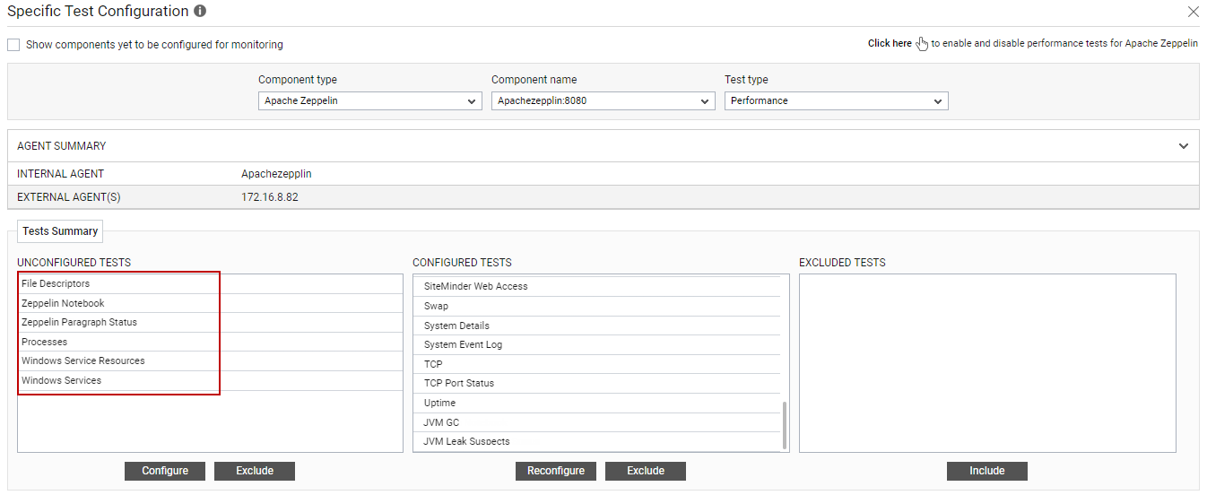Image resolution: width=1207 pixels, height=495 pixels.
Task: Select System Event Log test
Action: (597, 344)
